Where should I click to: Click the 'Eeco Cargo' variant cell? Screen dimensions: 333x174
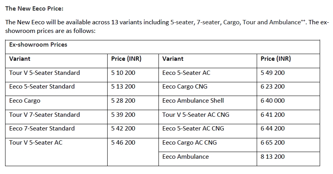25,101
